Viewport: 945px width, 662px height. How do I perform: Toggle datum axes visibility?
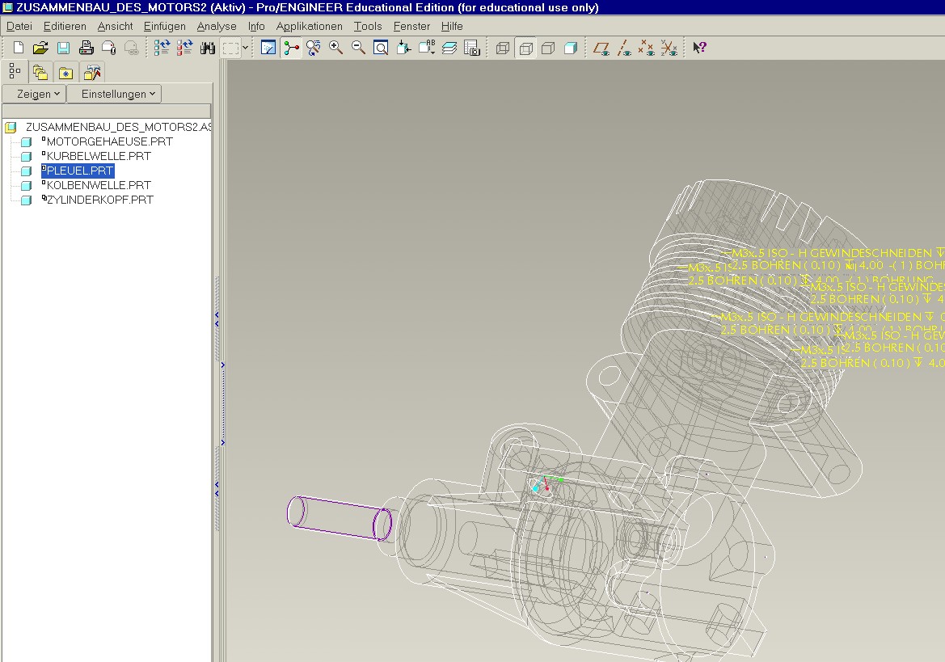point(624,48)
